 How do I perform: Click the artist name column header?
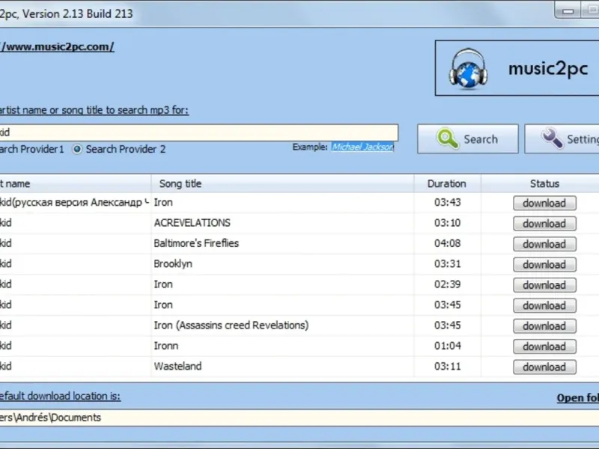76,183
